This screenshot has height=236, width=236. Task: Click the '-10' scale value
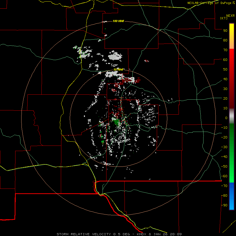pyautogui.click(x=224, y=128)
